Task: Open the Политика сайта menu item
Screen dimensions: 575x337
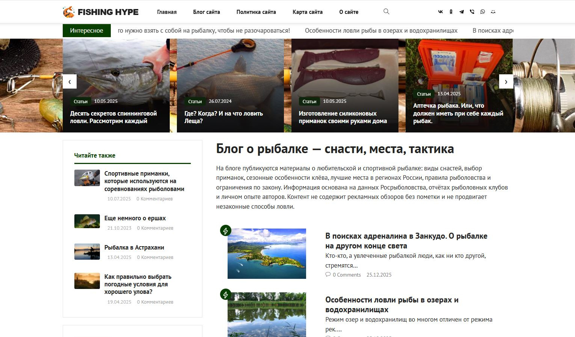Action: click(256, 12)
